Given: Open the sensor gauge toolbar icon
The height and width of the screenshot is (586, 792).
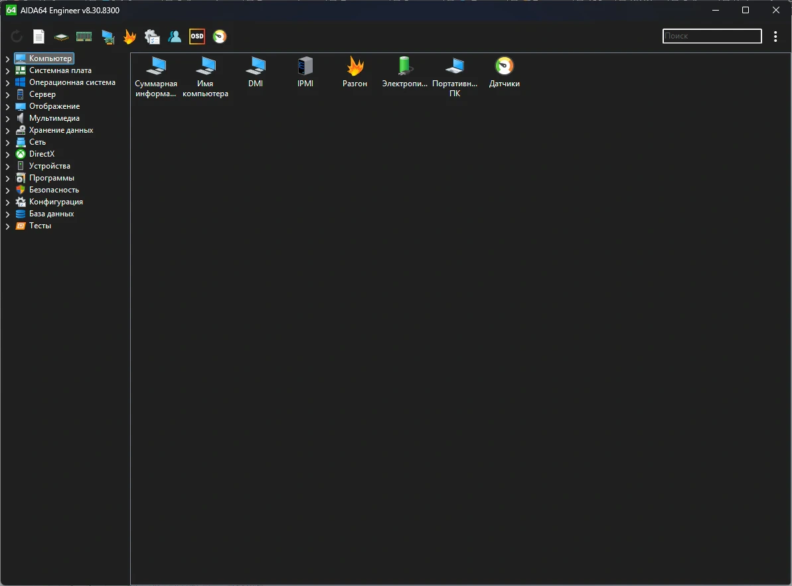Looking at the screenshot, I should (220, 37).
